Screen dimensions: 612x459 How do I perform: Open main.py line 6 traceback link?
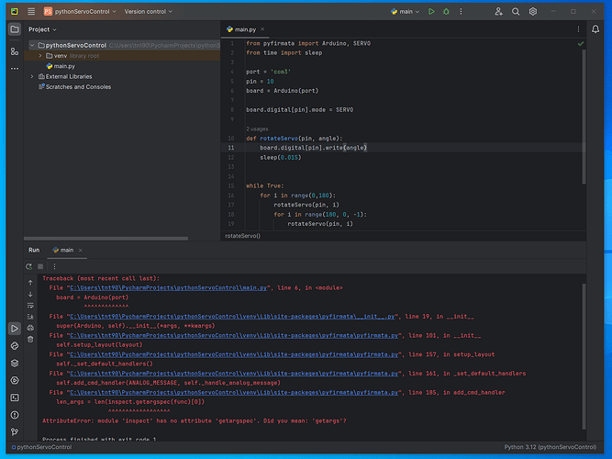168,288
